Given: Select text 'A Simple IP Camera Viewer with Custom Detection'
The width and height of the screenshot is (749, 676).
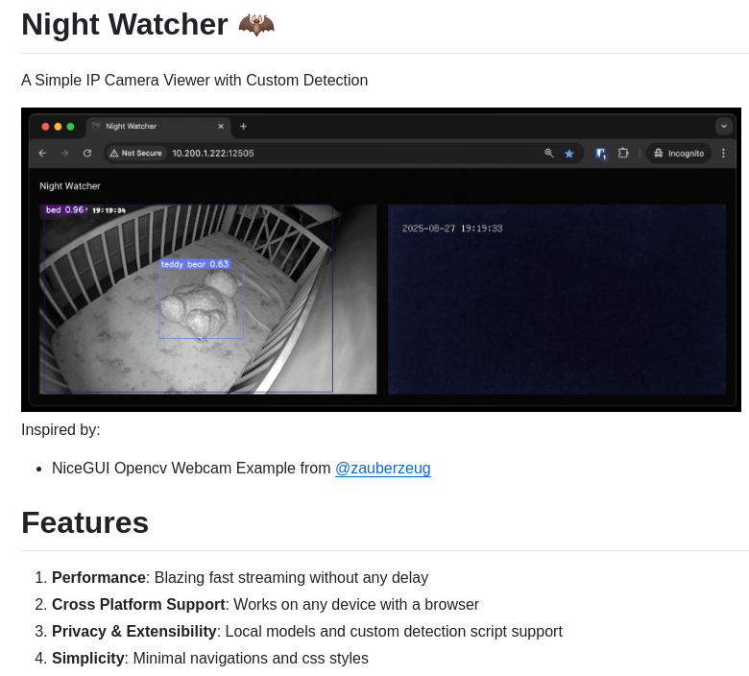Looking at the screenshot, I should (194, 81).
